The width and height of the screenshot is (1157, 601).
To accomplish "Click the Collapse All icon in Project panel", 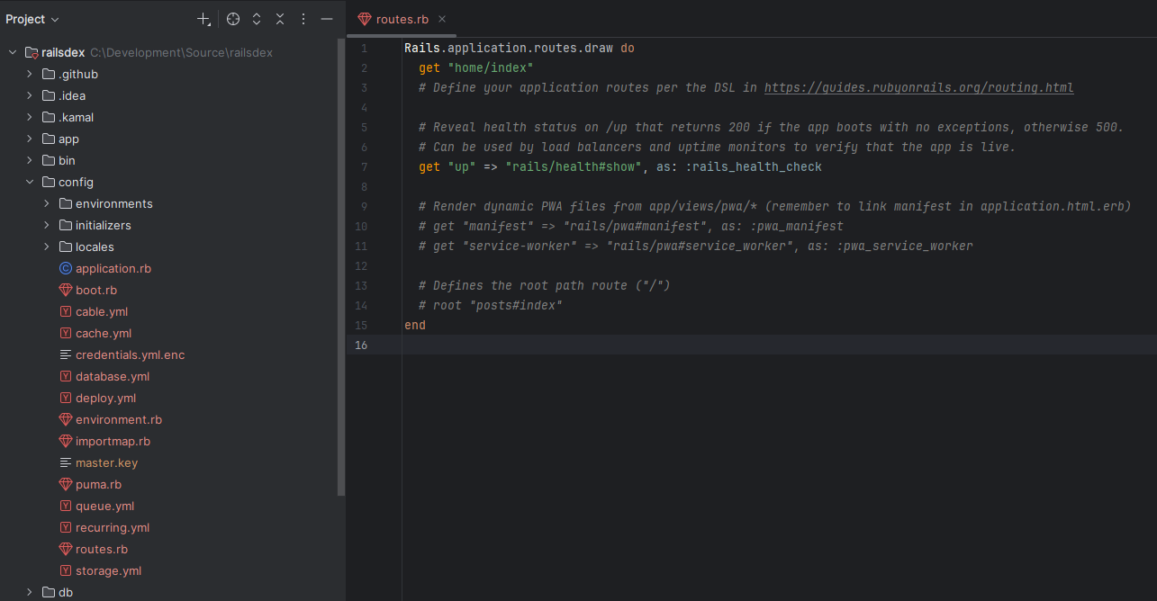I will [280, 19].
